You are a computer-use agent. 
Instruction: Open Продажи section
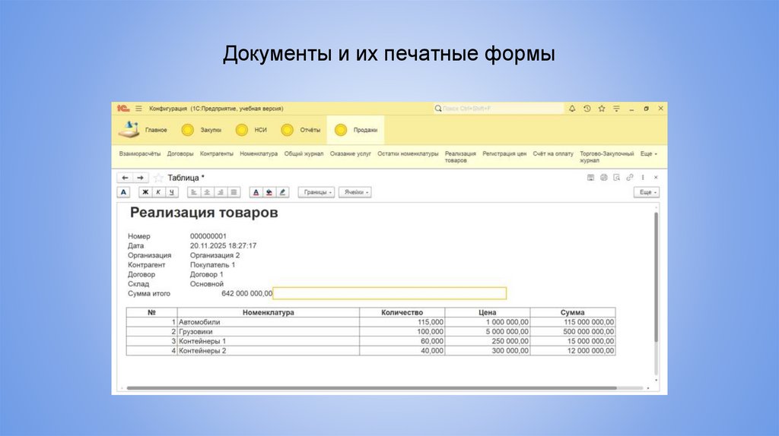pos(356,130)
